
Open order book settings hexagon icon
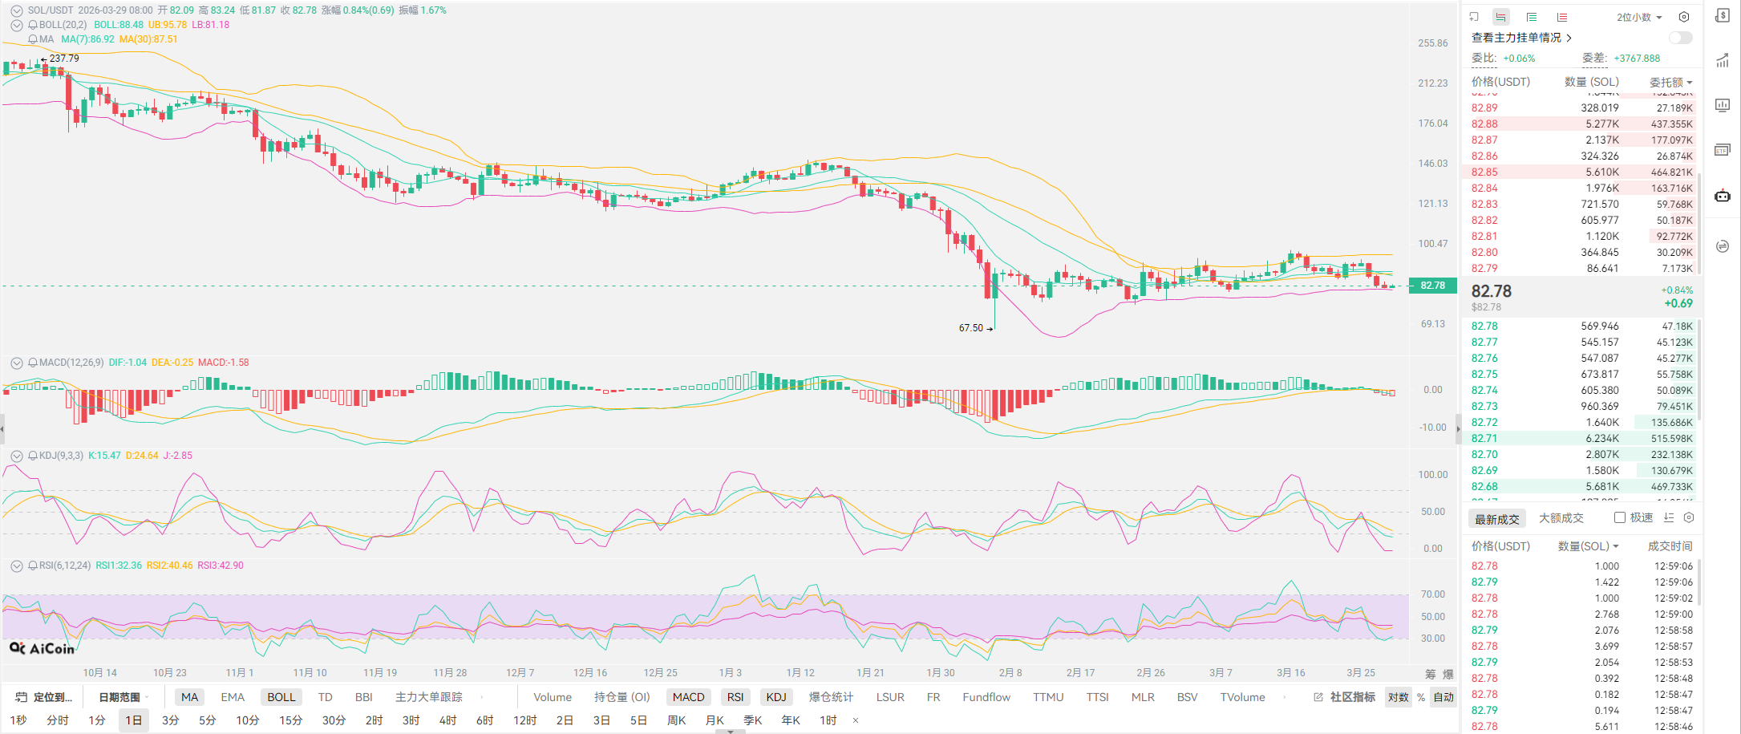[x=1684, y=17]
